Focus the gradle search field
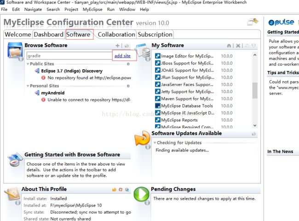Screen dimensions: 299x221 click(x=69, y=56)
